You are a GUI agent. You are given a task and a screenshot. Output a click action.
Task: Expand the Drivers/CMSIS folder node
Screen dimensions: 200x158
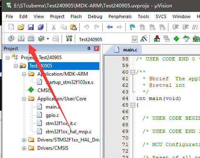pos(24,148)
